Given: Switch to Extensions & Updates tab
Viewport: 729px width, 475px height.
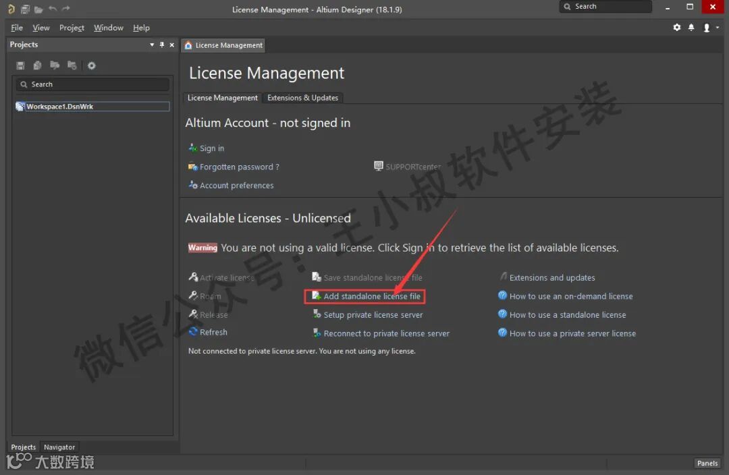Looking at the screenshot, I should (302, 98).
